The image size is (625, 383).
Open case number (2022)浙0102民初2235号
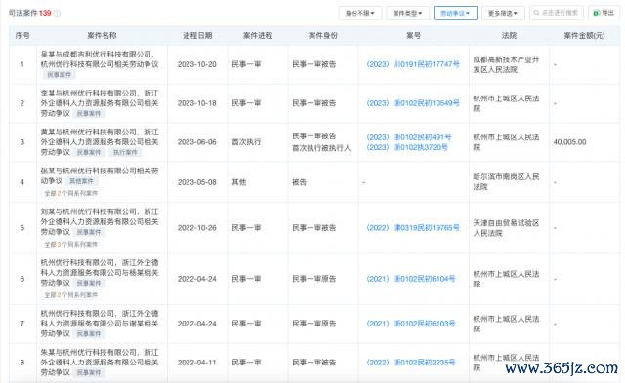point(410,363)
